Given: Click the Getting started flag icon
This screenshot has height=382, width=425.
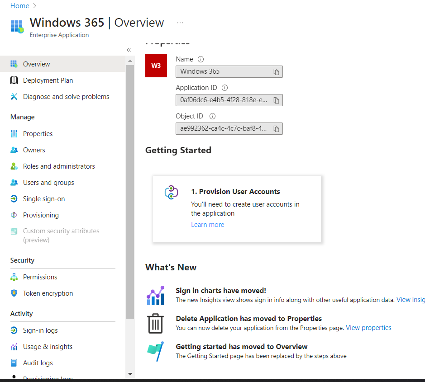Looking at the screenshot, I should (156, 351).
